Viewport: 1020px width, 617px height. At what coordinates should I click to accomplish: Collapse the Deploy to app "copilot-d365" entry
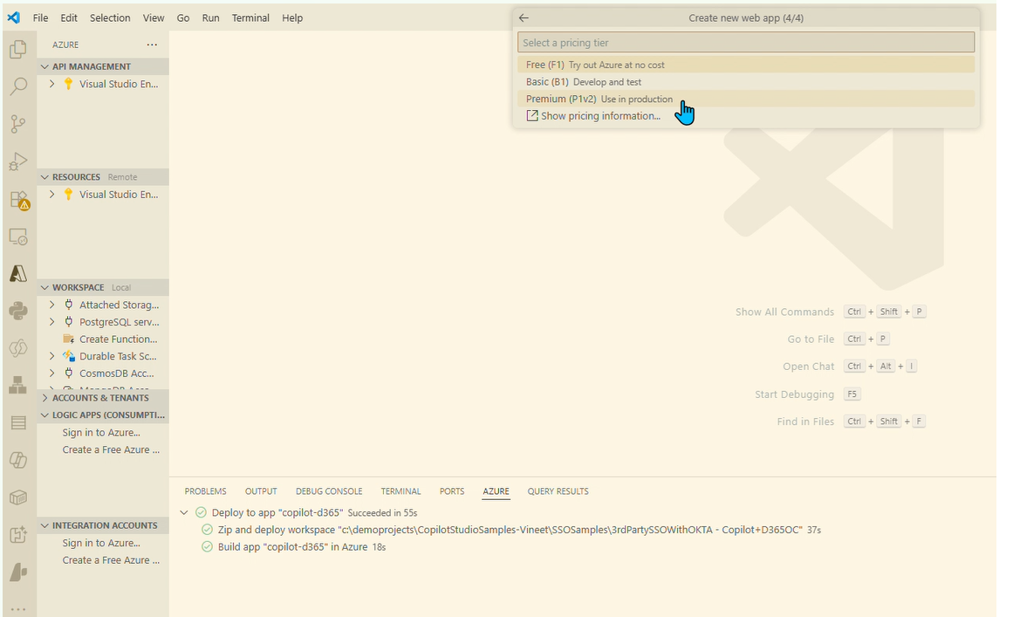[184, 513]
